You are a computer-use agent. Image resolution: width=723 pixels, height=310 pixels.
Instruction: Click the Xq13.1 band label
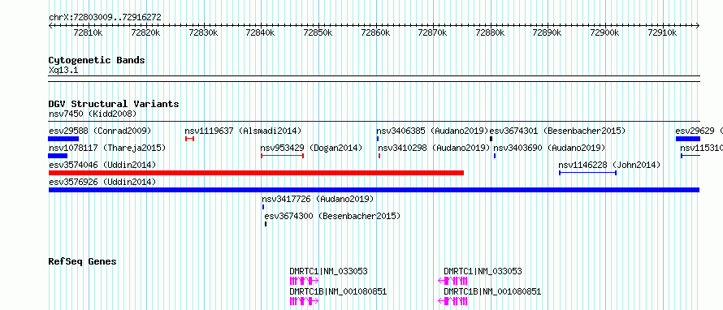point(63,70)
